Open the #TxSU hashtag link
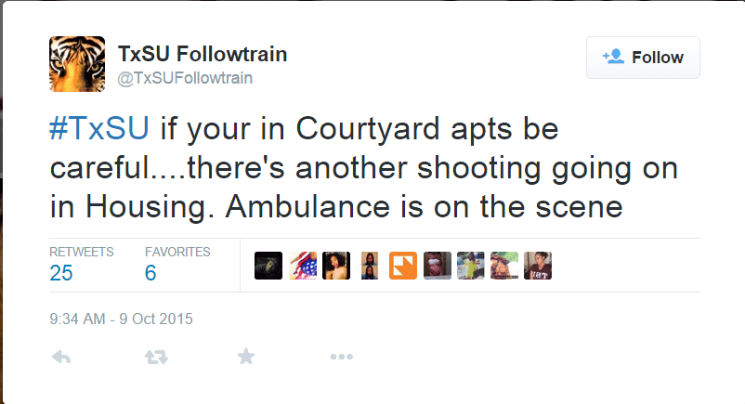This screenshot has height=404, width=745. [99, 128]
